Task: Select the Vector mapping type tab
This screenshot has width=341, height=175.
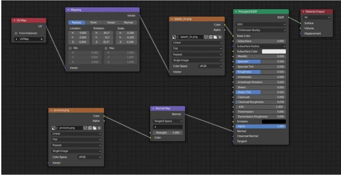Action: [111, 23]
